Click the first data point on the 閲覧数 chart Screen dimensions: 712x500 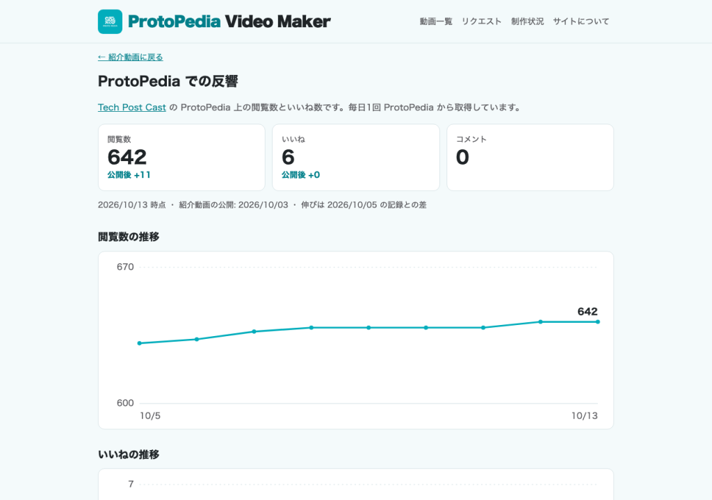pyautogui.click(x=139, y=343)
